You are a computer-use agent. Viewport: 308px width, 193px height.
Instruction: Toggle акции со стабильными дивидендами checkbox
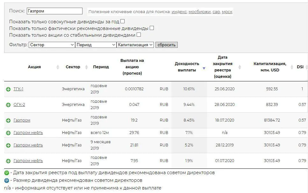139,35
